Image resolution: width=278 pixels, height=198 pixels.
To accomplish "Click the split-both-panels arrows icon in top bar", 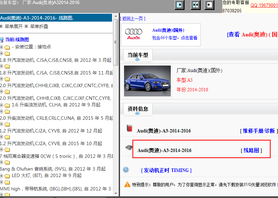I will 196,5.
